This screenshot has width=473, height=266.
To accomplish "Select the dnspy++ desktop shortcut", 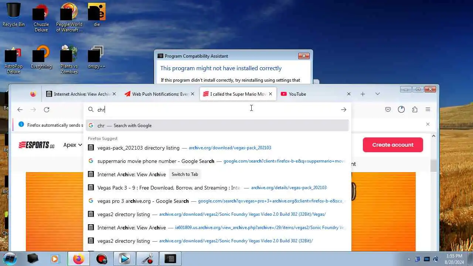I will point(97,57).
